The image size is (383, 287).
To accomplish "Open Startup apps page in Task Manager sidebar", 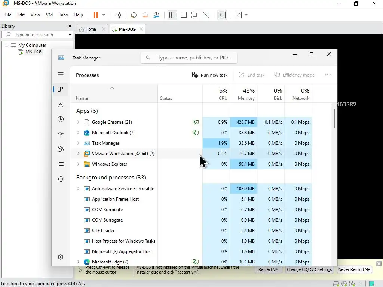I will 61,134.
